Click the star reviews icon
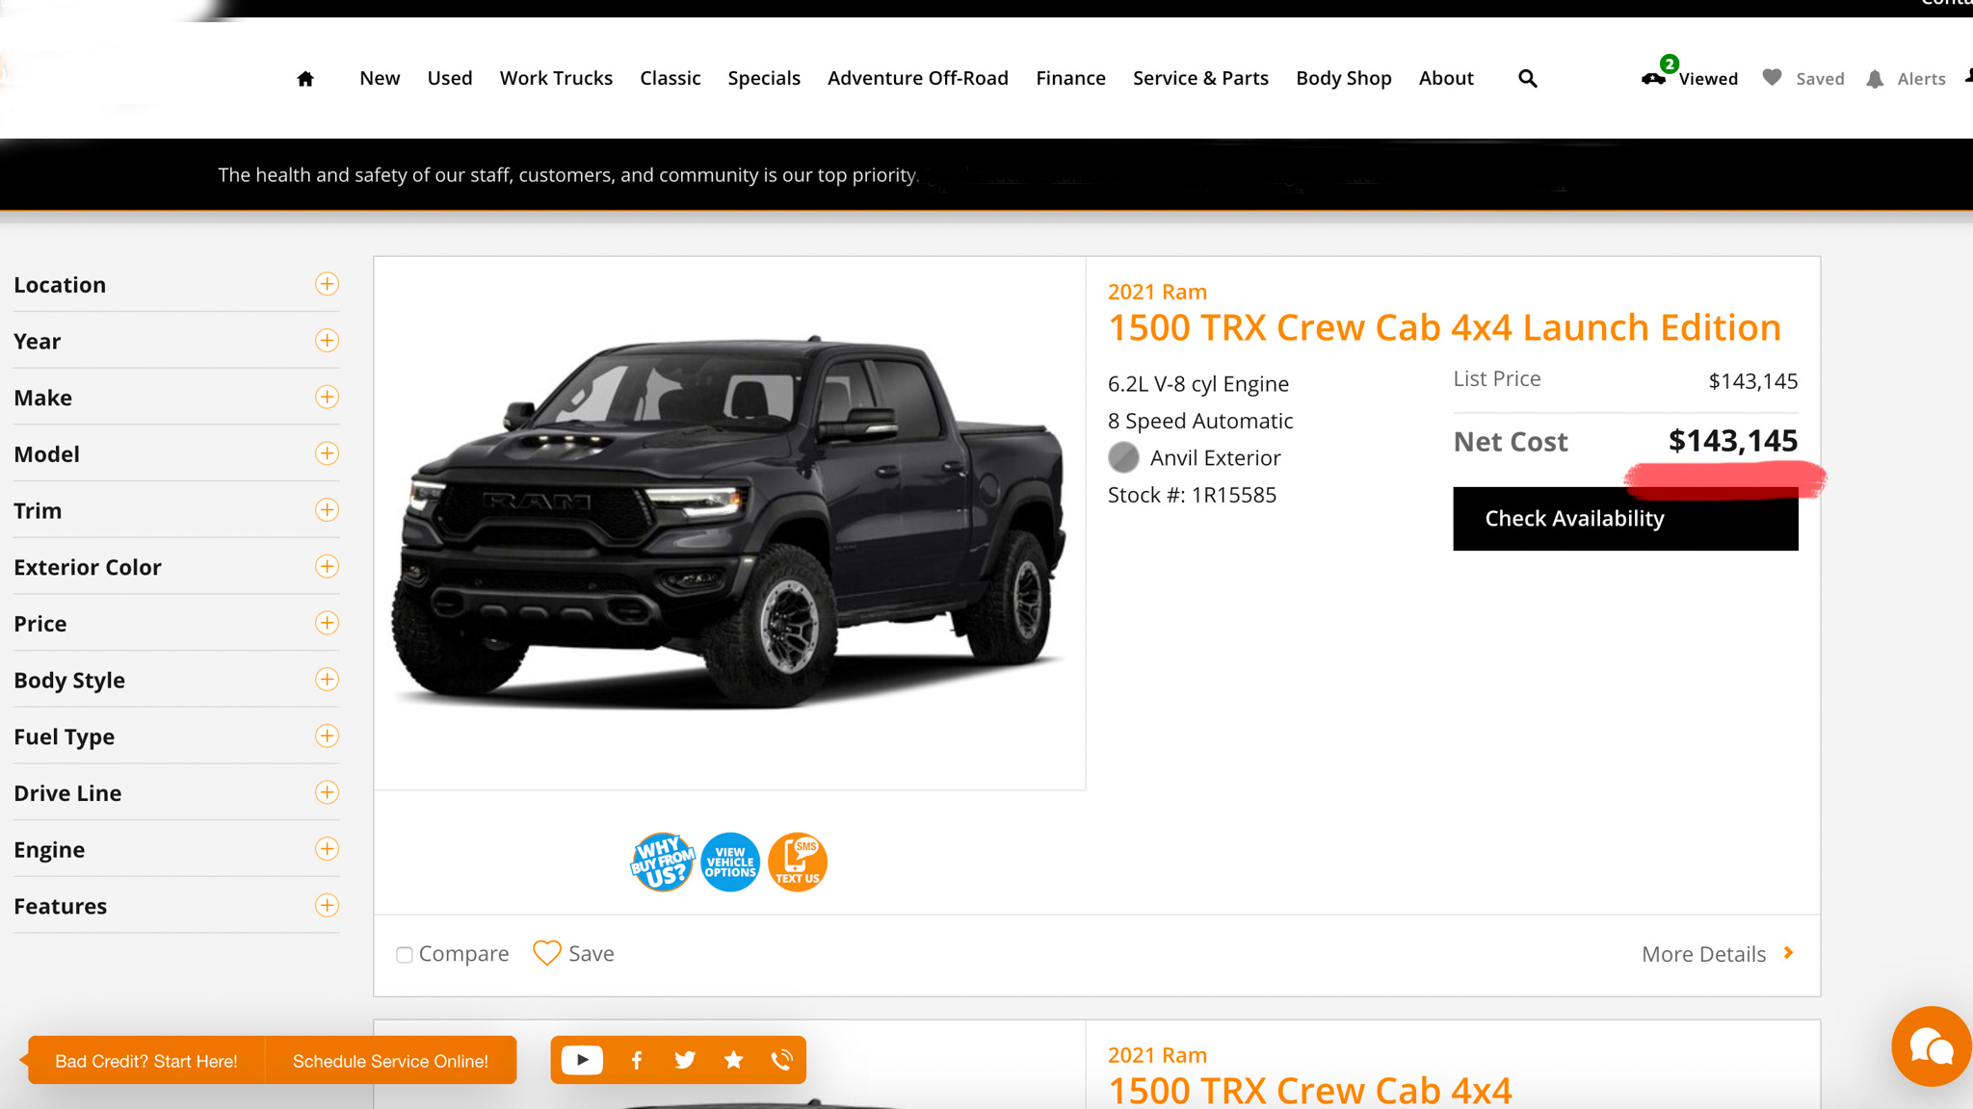This screenshot has height=1109, width=1973. 733,1060
